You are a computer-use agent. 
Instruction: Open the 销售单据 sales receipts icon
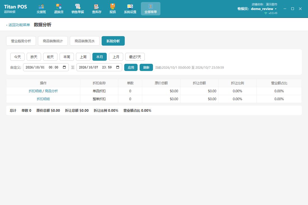78,9
